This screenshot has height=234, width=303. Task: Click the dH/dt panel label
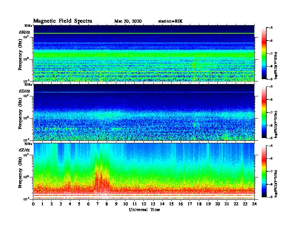tap(24, 32)
